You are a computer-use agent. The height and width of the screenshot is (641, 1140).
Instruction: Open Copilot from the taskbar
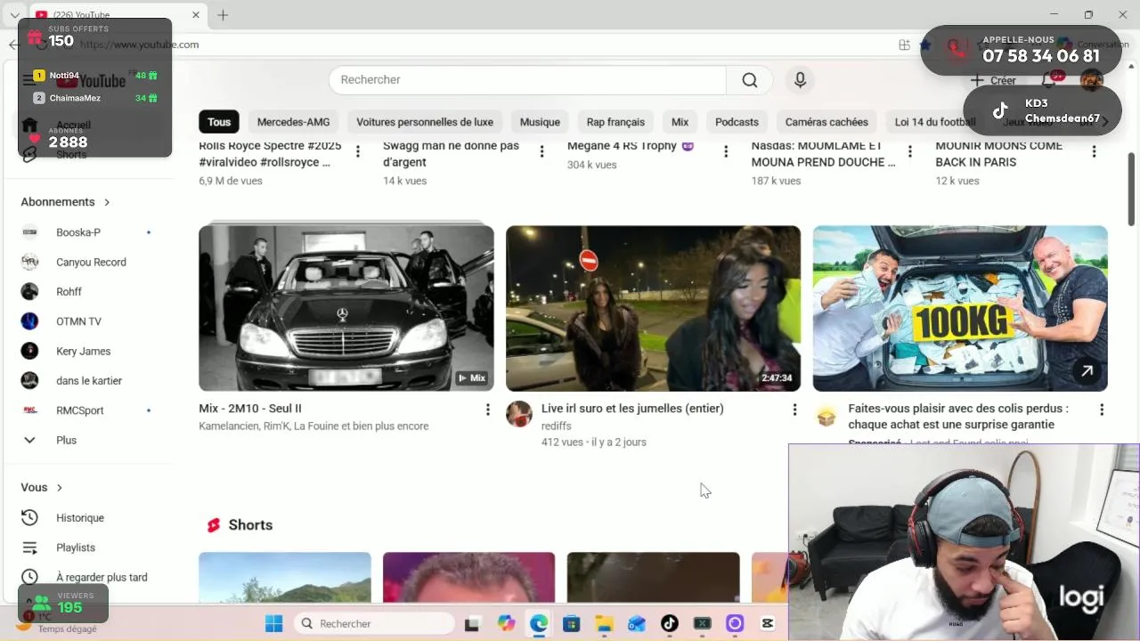[506, 623]
